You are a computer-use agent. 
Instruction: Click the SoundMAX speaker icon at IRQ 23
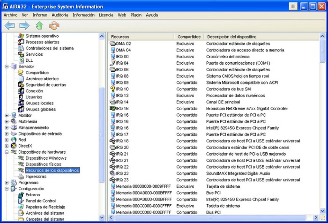[113, 173]
